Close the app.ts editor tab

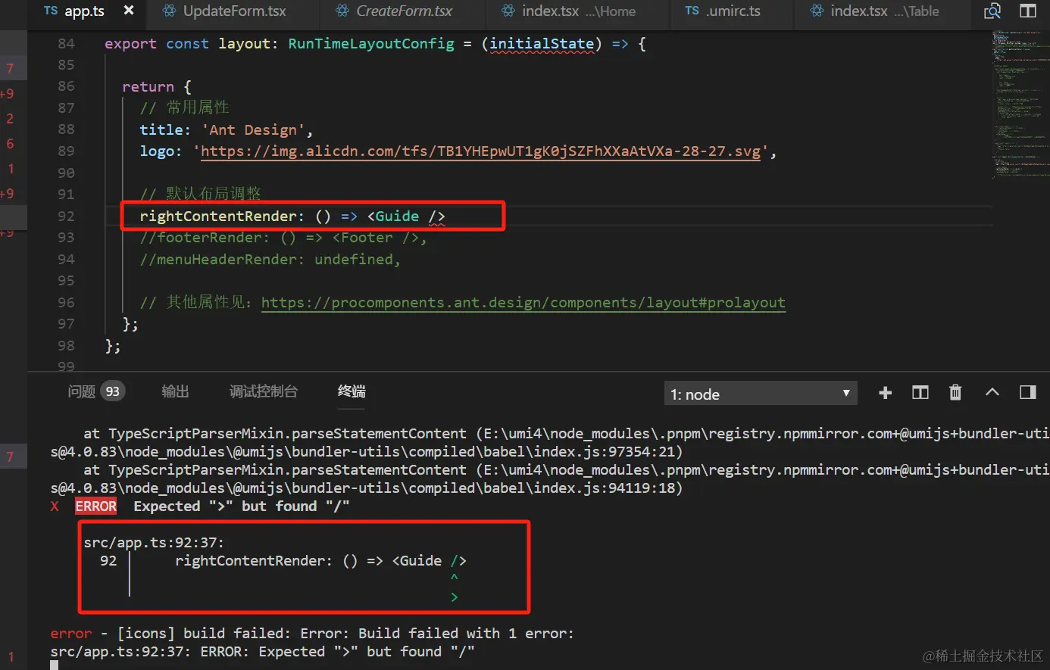point(129,11)
